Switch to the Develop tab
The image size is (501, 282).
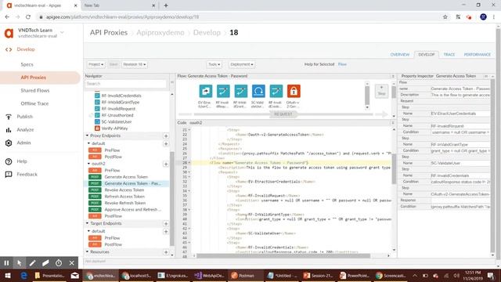click(427, 55)
